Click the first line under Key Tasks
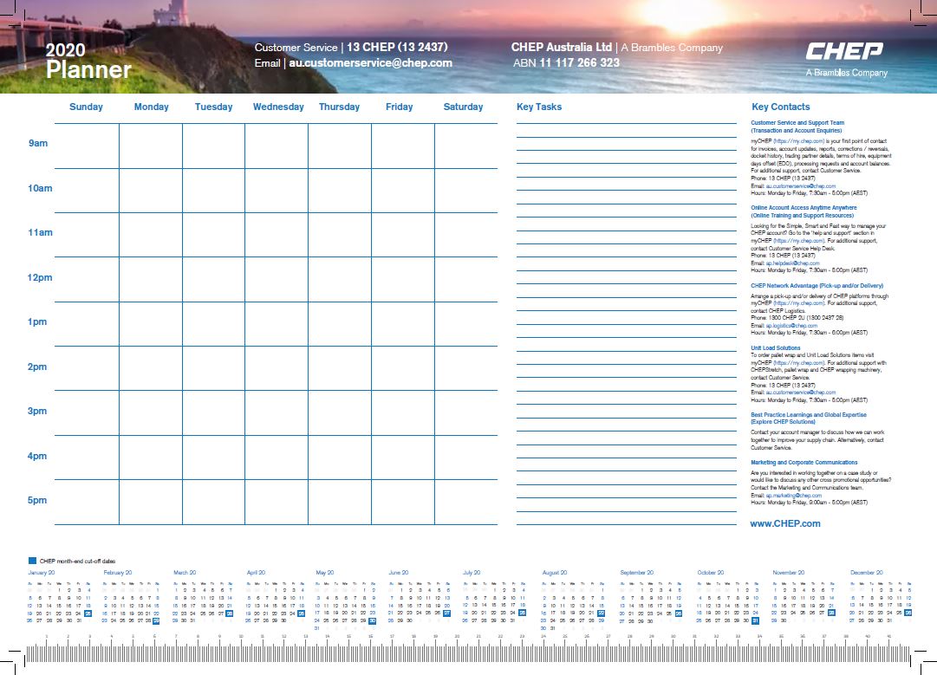 [x=626, y=122]
